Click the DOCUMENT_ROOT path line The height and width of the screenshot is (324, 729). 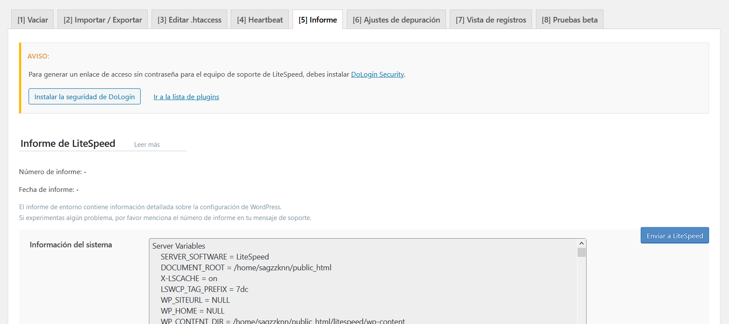coord(246,268)
